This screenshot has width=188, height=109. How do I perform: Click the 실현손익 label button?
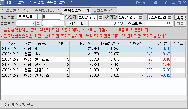click(x=77, y=24)
